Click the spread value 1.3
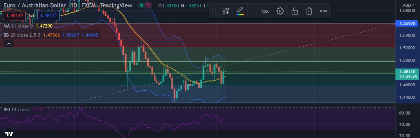This screenshot has height=138, width=420. pyautogui.click(x=31, y=15)
